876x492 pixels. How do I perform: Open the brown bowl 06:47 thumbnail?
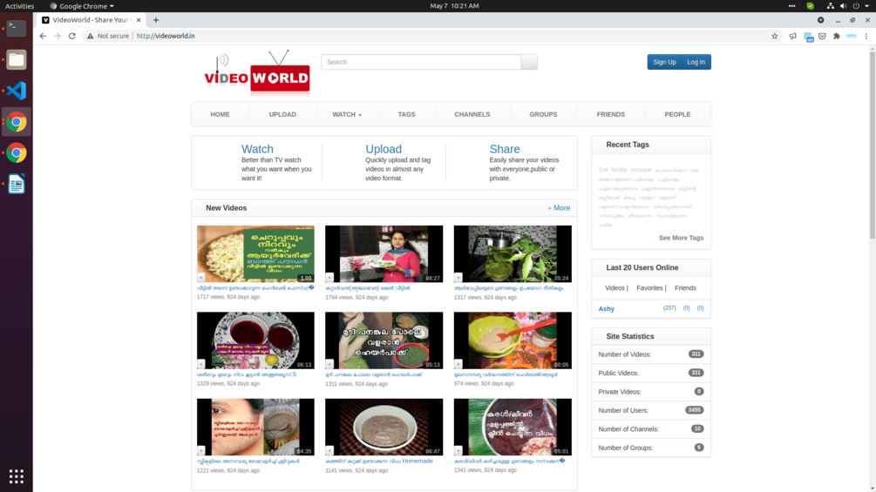(x=384, y=427)
